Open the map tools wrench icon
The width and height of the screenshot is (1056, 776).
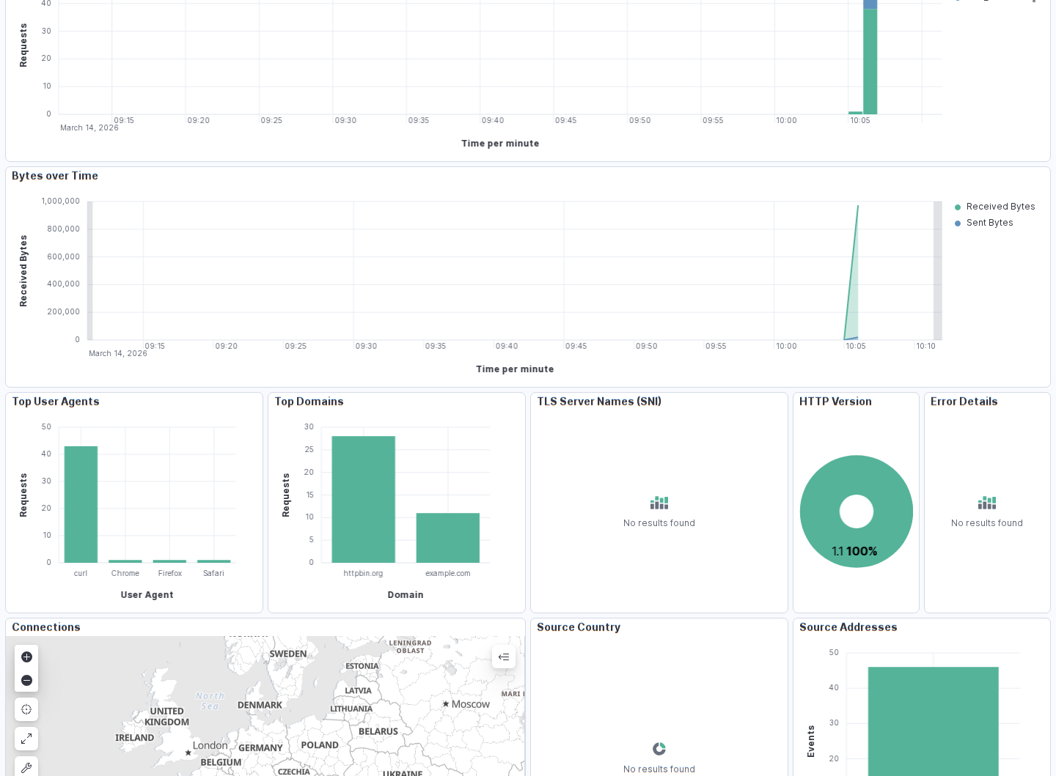point(26,767)
